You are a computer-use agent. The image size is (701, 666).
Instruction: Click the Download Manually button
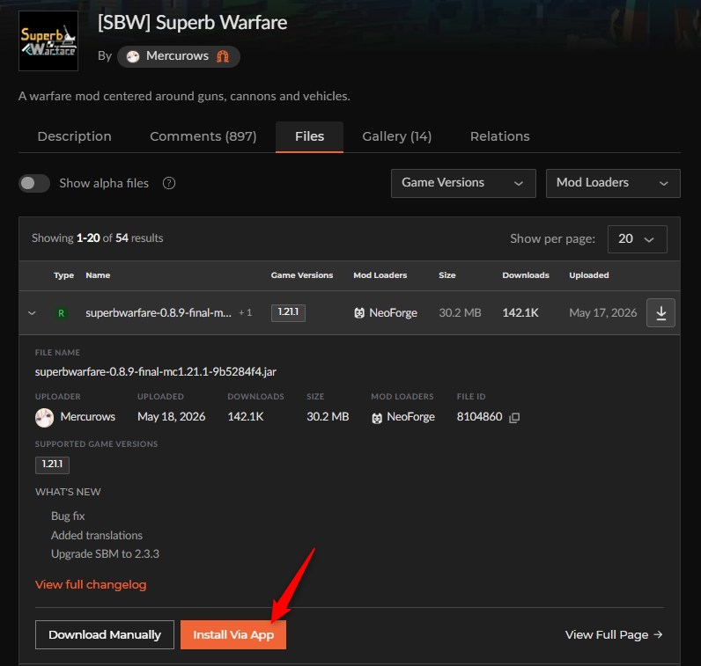(105, 634)
